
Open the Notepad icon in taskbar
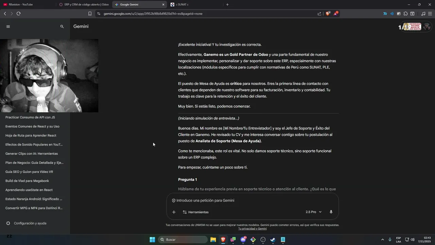283,240
